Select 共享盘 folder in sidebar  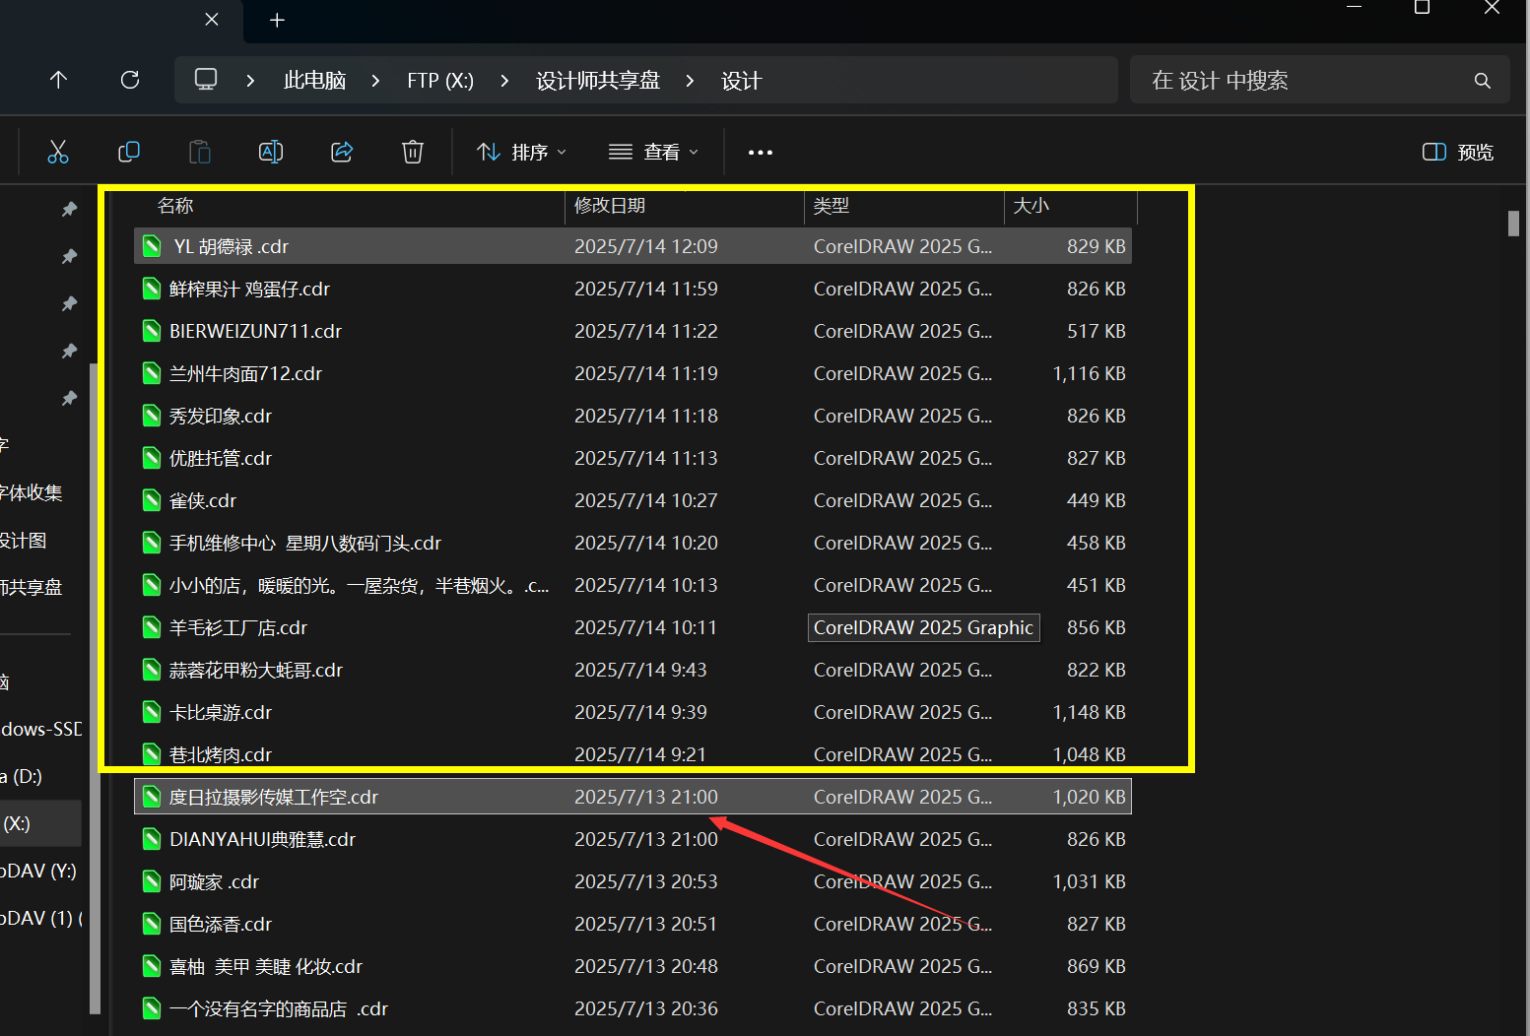pos(40,587)
